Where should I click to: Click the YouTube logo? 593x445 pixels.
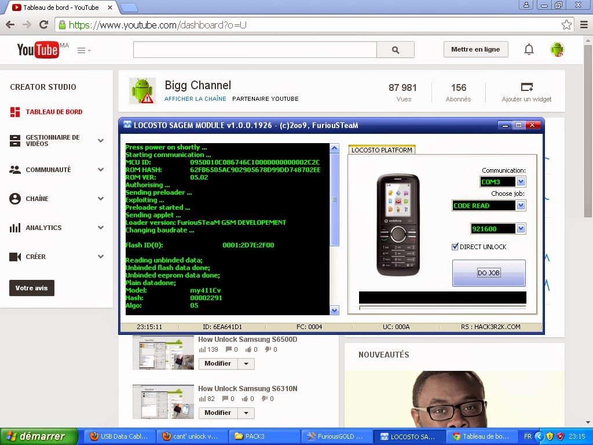click(x=38, y=50)
